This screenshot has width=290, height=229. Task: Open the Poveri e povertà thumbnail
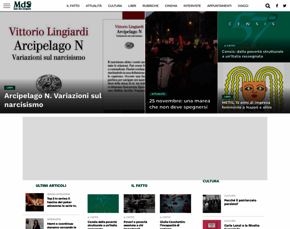tap(139, 203)
